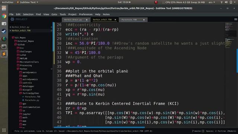Click the red recording indicator in top bar
This screenshot has width=238, height=134.
156,2
